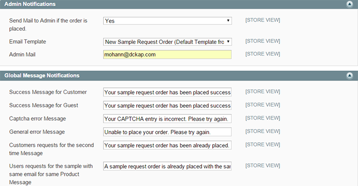Click the Send Mail to Admin label

point(48,25)
